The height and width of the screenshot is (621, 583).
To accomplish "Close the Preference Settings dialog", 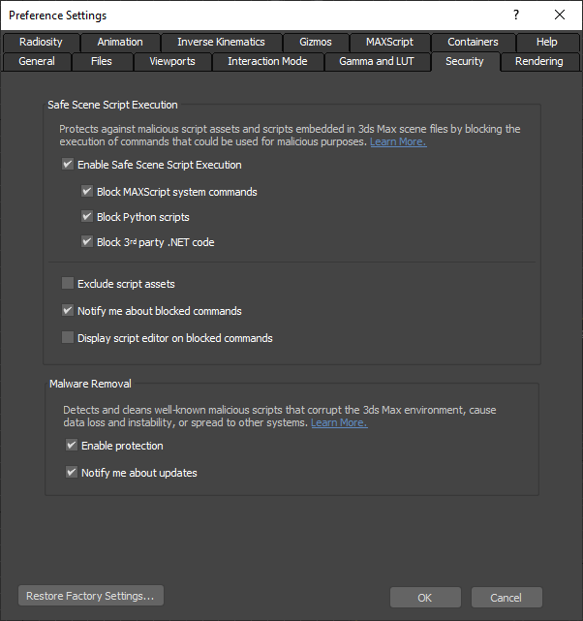I will coord(560,15).
